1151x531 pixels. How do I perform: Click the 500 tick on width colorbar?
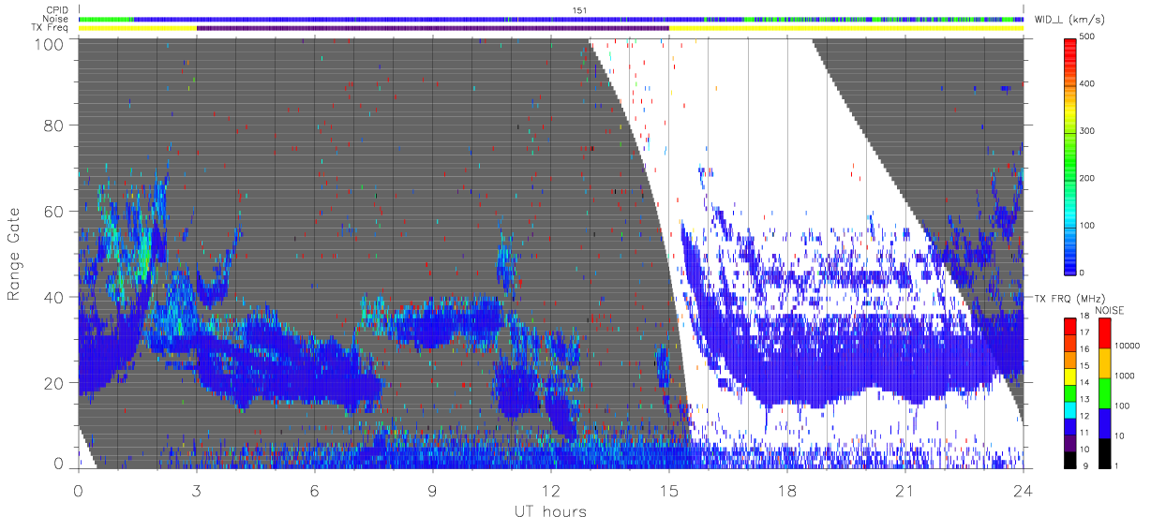point(1088,37)
